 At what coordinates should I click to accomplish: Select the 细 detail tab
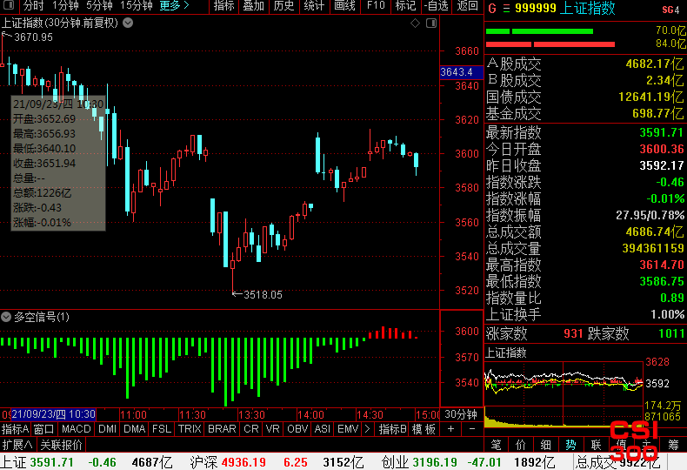(545, 445)
